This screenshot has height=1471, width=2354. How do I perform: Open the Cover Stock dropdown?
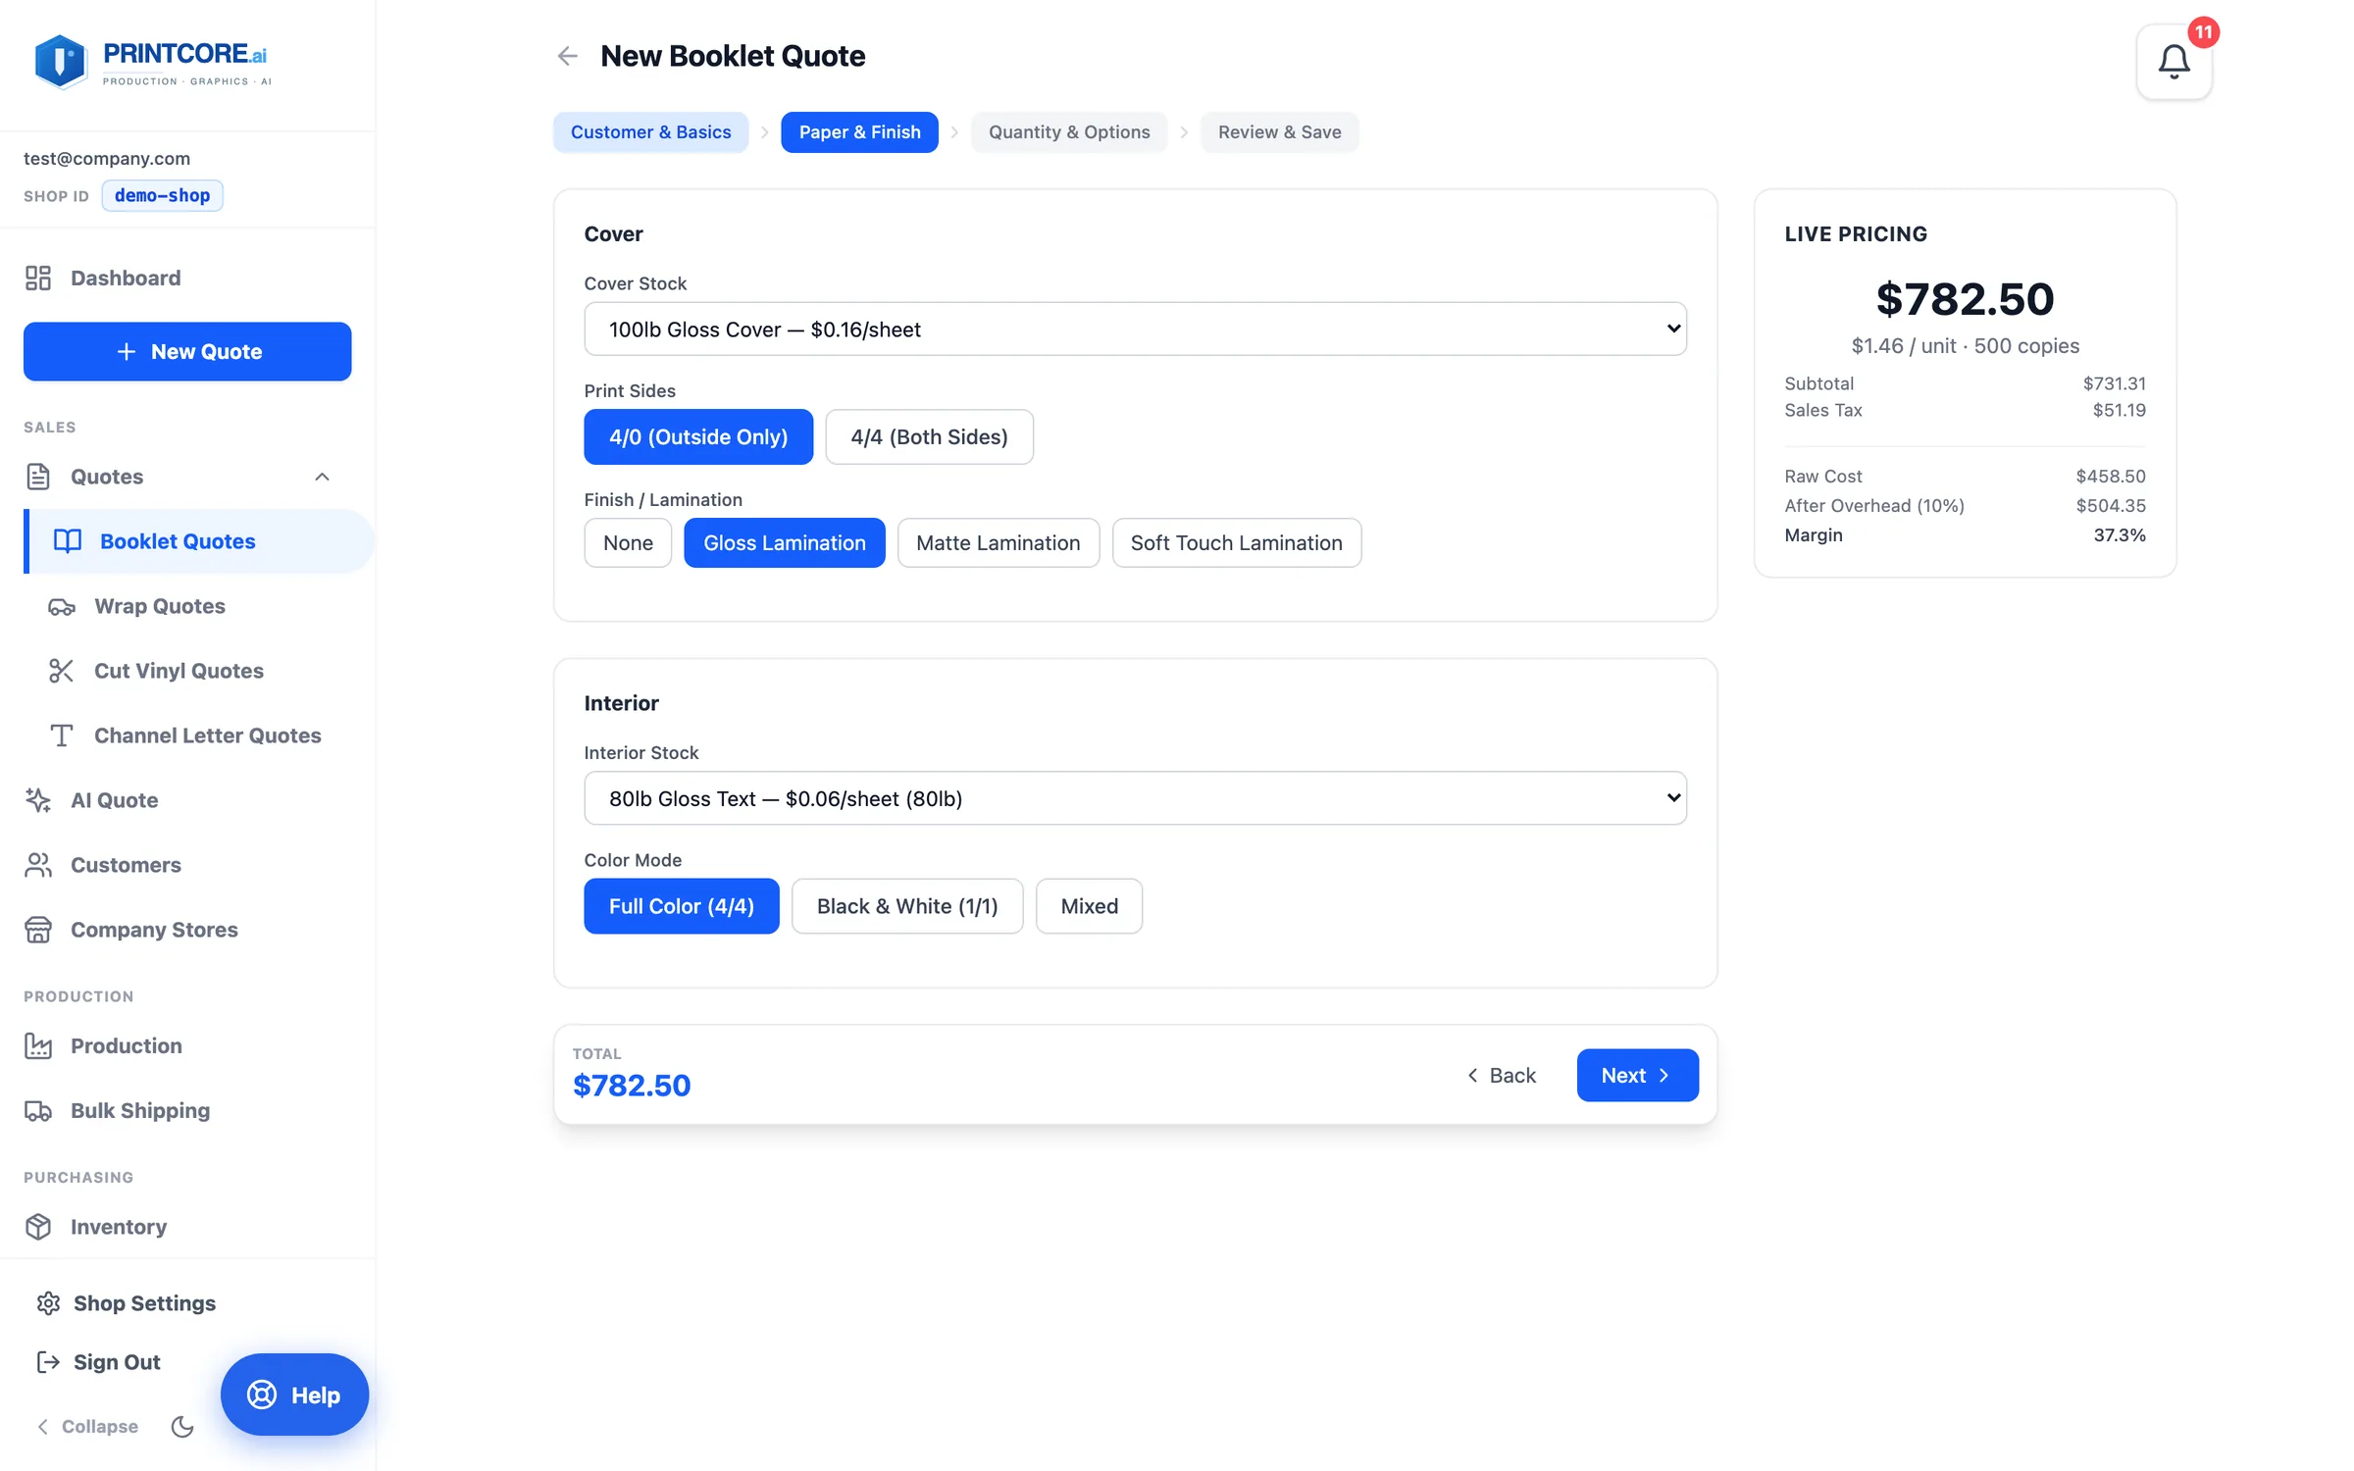coord(1136,330)
